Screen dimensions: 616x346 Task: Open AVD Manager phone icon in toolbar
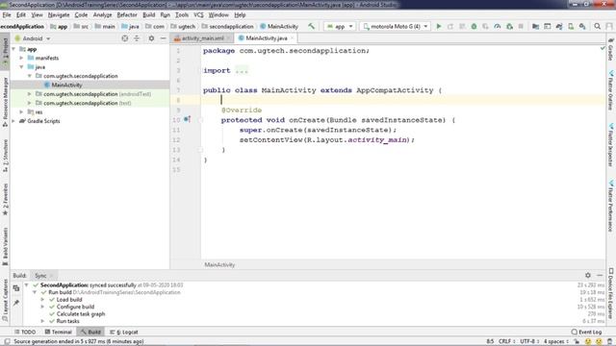(571, 26)
